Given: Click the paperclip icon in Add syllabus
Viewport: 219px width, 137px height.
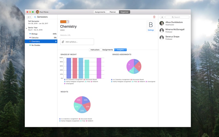Looking at the screenshot, I should coord(63,42).
